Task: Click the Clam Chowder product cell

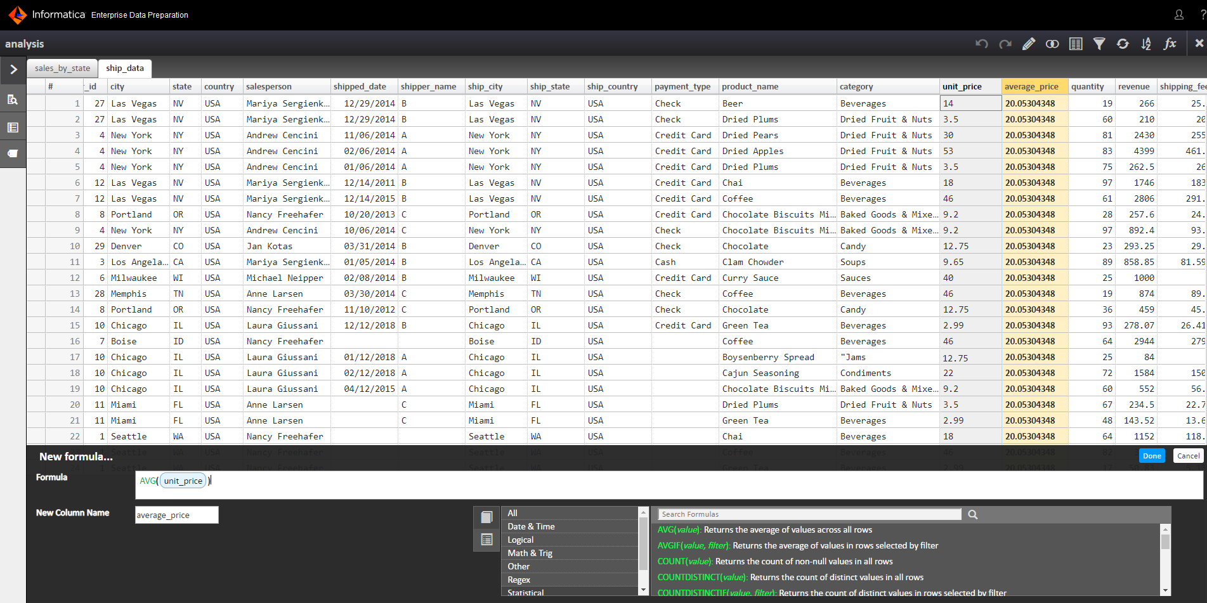Action: (778, 262)
